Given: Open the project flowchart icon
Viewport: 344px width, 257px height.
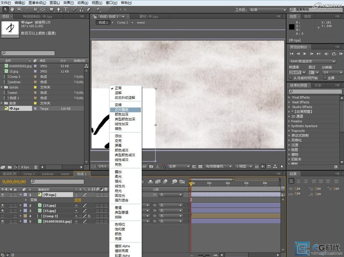Looking at the screenshot, I should [x=86, y=66].
